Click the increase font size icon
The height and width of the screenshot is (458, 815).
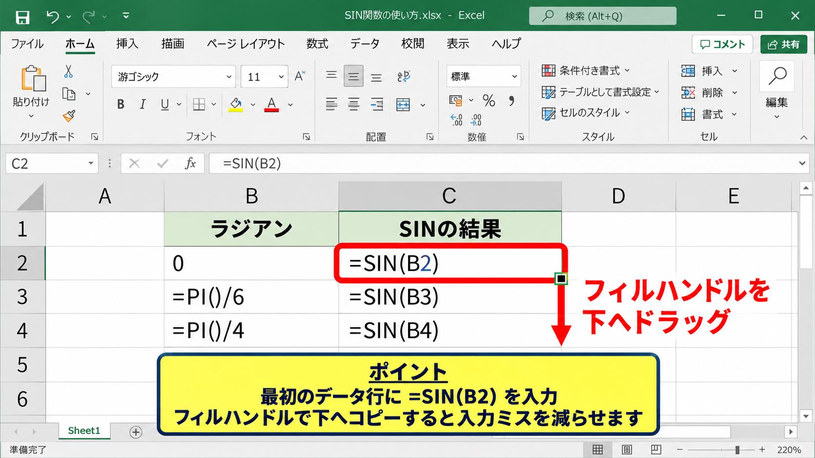click(x=300, y=76)
